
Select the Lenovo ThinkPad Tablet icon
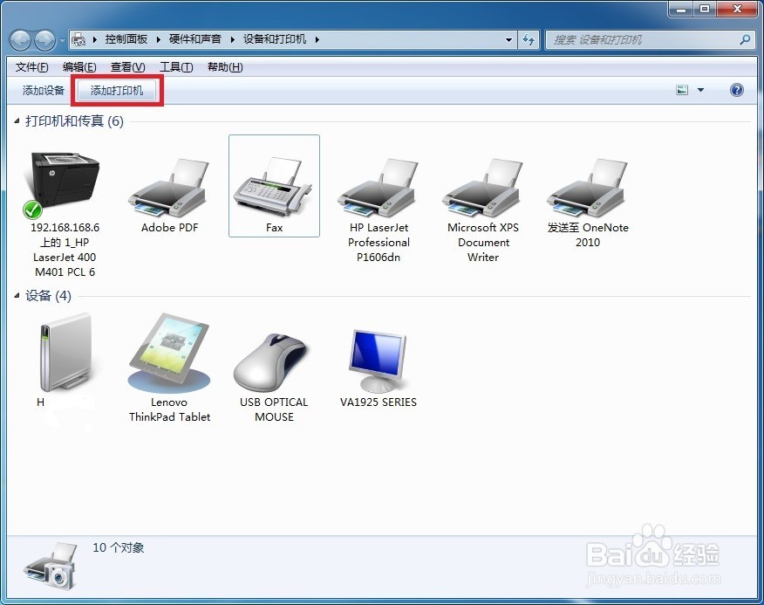[x=169, y=353]
